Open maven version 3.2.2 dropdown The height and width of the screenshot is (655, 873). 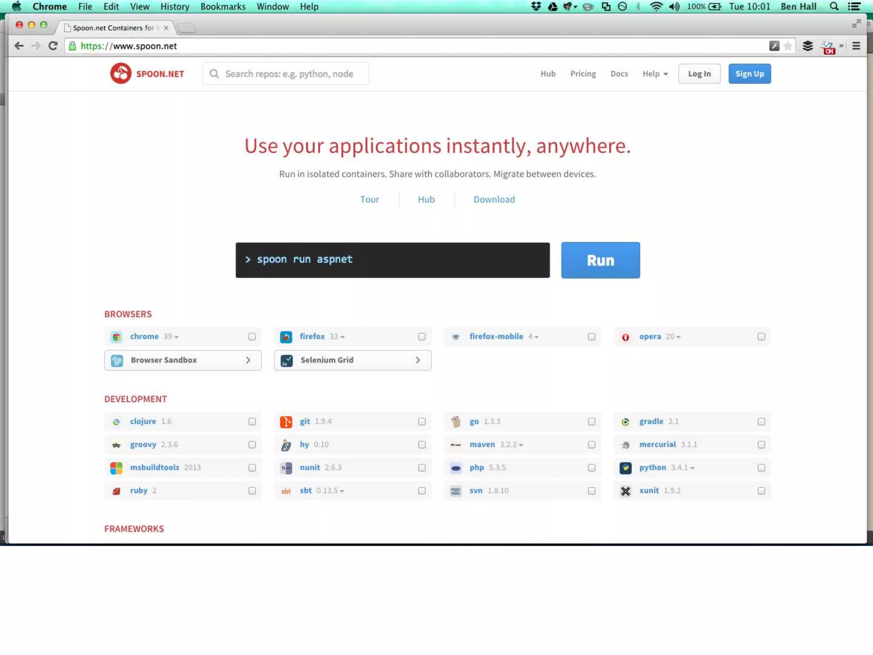coord(511,445)
